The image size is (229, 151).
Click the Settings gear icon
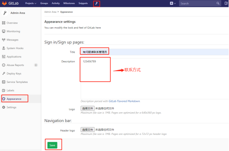pos(4,107)
